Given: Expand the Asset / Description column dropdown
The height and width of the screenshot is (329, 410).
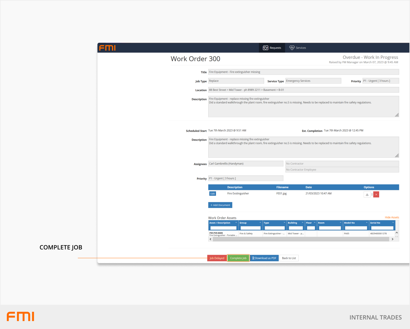Looking at the screenshot, I should click(236, 223).
